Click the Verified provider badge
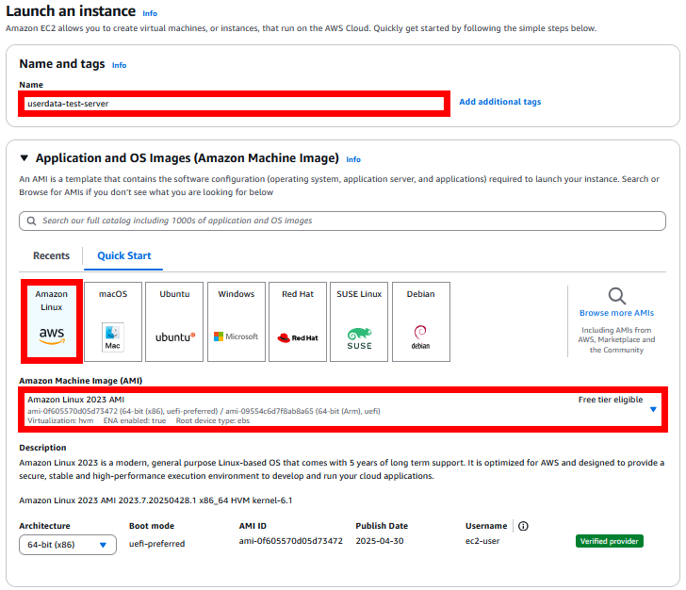Screen dimensions: 686x590 click(x=609, y=541)
